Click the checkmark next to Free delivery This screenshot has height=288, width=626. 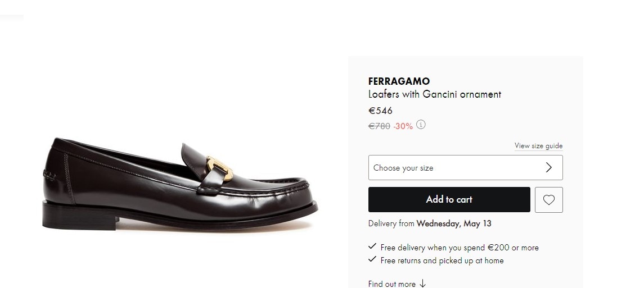pos(372,246)
